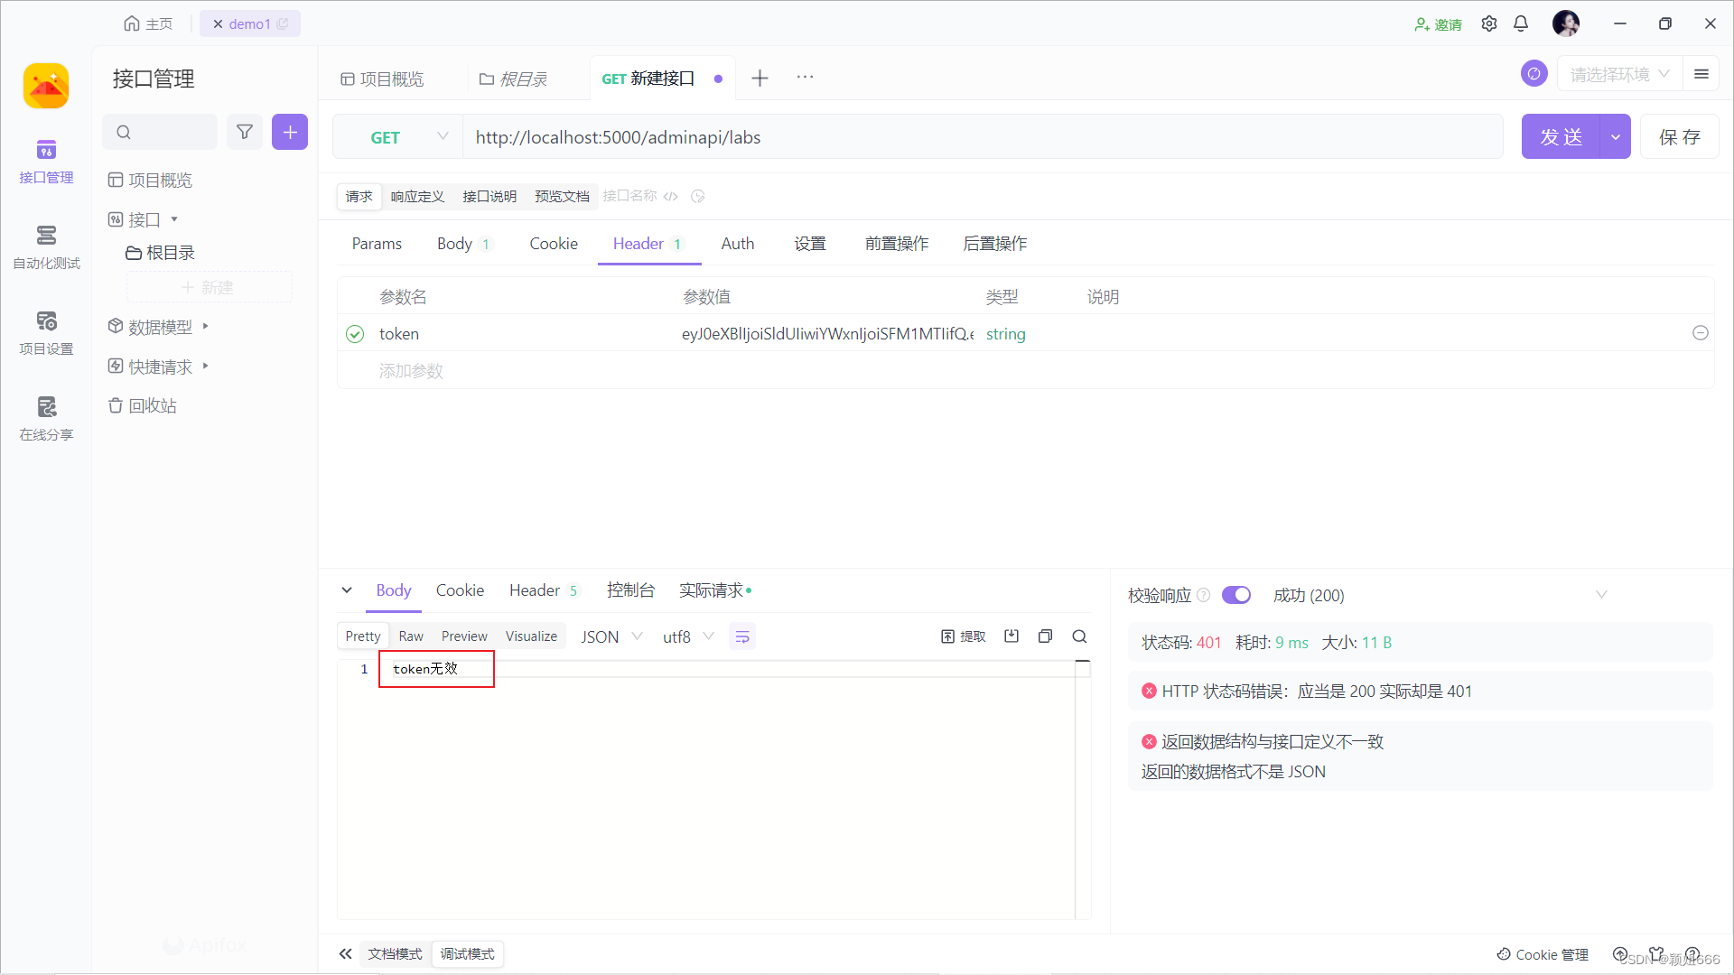Expand the 数据模型 tree node

[x=206, y=326]
